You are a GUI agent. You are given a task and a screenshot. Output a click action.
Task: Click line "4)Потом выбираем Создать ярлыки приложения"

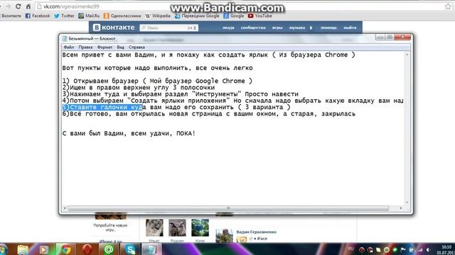tap(232, 101)
